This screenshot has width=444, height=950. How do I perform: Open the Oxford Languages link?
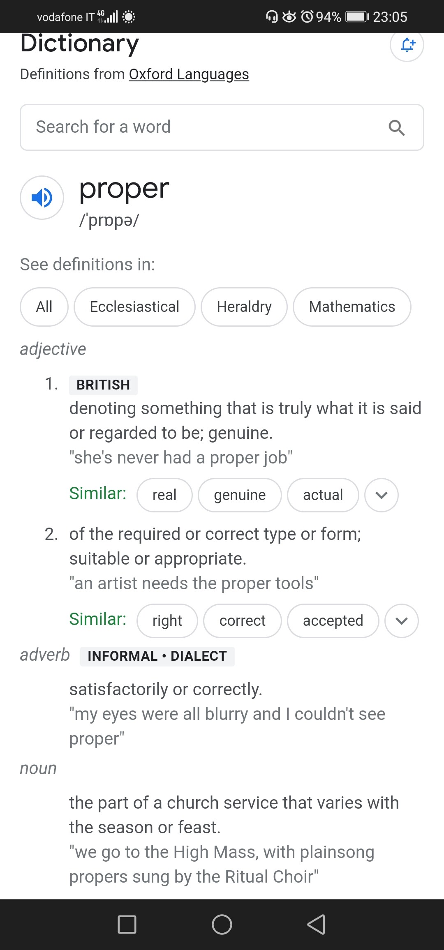(189, 74)
